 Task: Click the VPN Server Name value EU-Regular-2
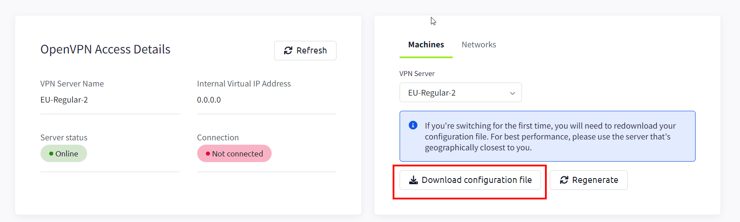[x=64, y=100]
